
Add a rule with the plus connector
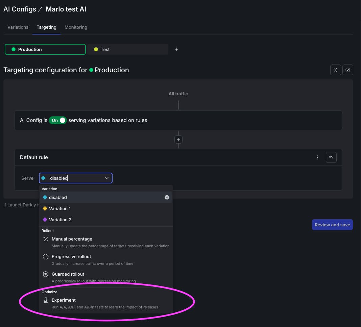[x=178, y=139]
